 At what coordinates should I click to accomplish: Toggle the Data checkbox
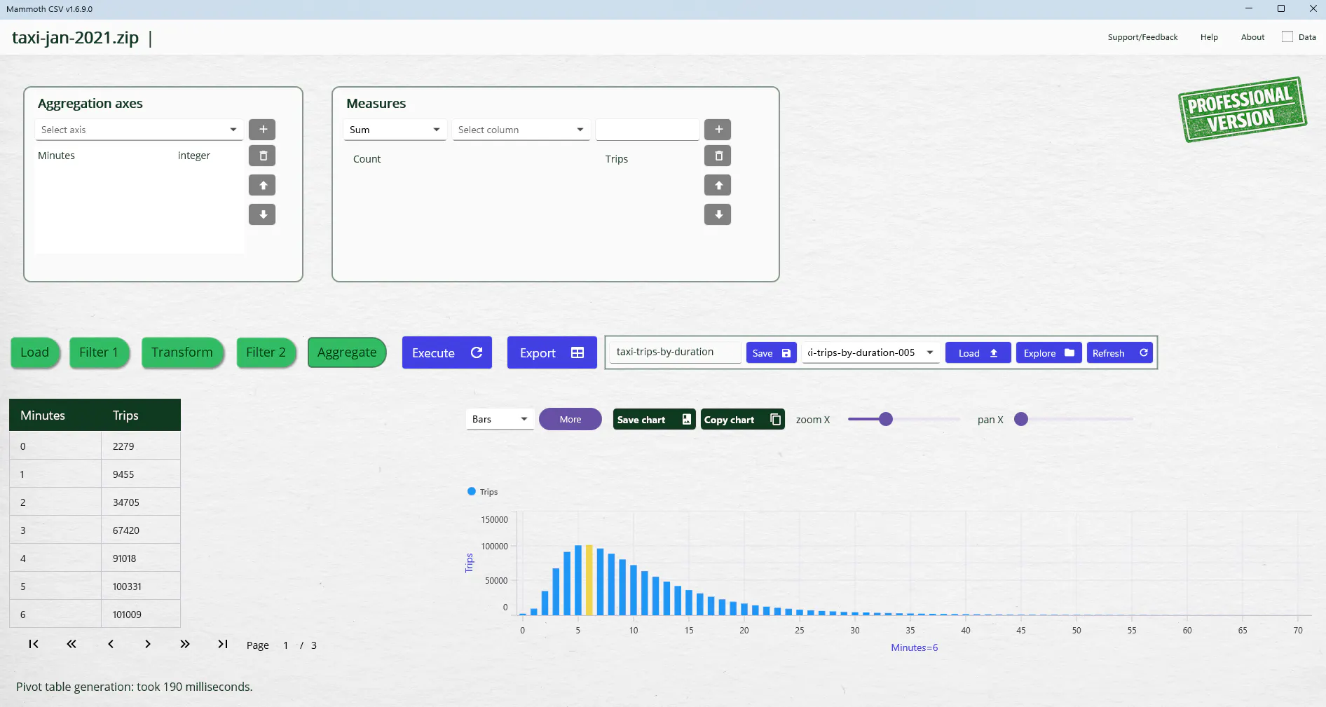pyautogui.click(x=1287, y=37)
